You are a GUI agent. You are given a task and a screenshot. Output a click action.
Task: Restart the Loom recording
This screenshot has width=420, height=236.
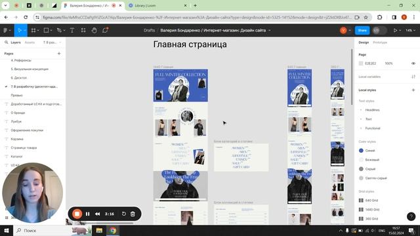click(x=124, y=214)
